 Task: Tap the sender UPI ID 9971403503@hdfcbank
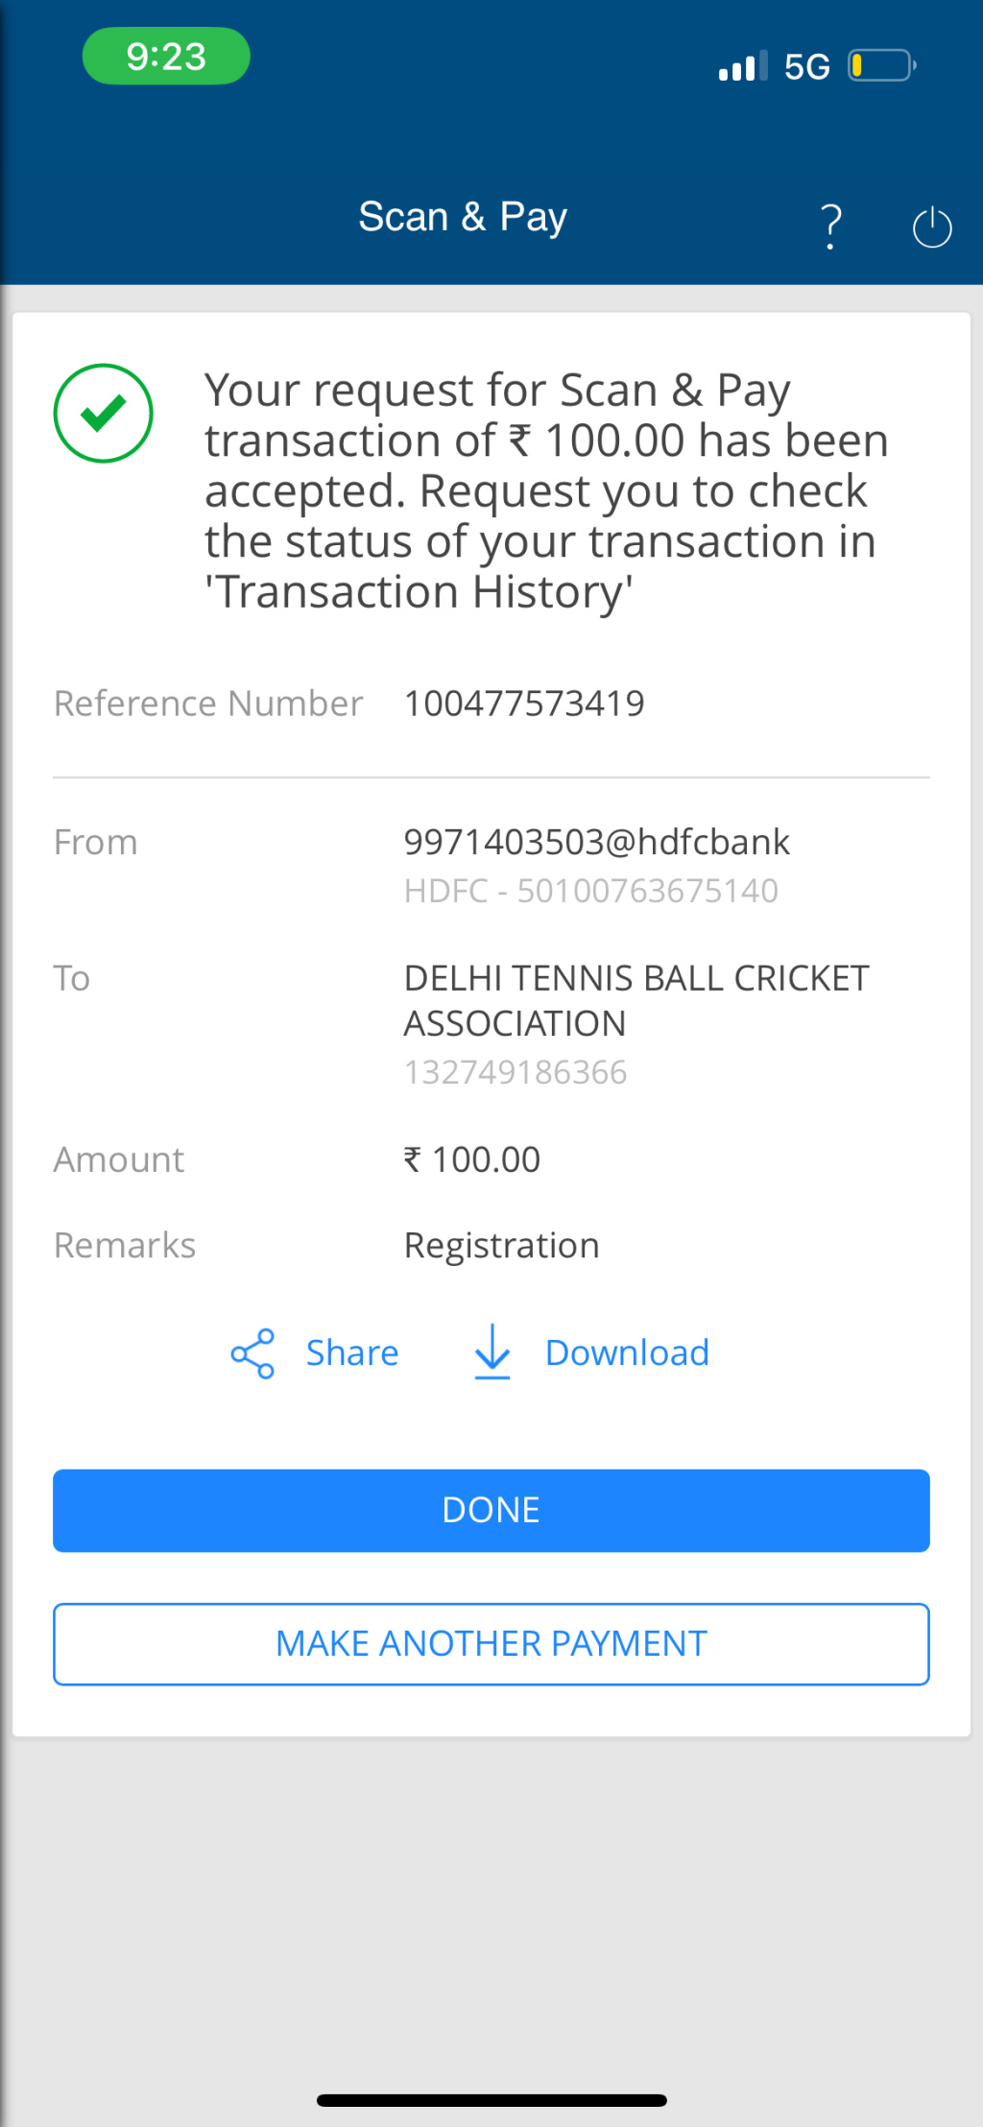point(596,842)
